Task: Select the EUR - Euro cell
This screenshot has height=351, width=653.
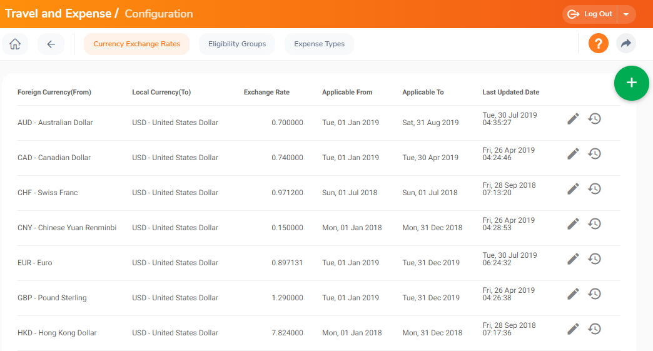Action: click(x=34, y=262)
